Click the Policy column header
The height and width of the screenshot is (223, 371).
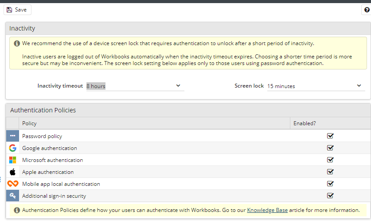154,123
